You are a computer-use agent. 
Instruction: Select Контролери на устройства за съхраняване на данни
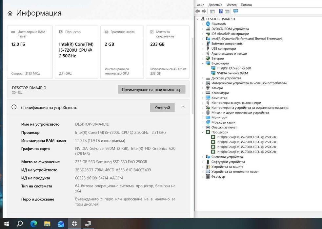tap(250, 108)
